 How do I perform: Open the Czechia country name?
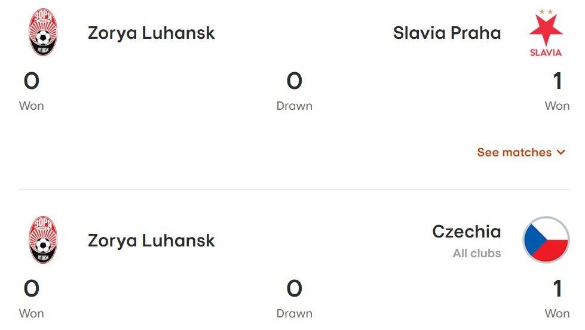pos(466,232)
